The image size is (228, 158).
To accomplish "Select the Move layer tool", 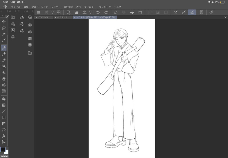I will pos(4,22).
